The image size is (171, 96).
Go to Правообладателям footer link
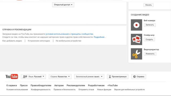(x=41, y=85)
